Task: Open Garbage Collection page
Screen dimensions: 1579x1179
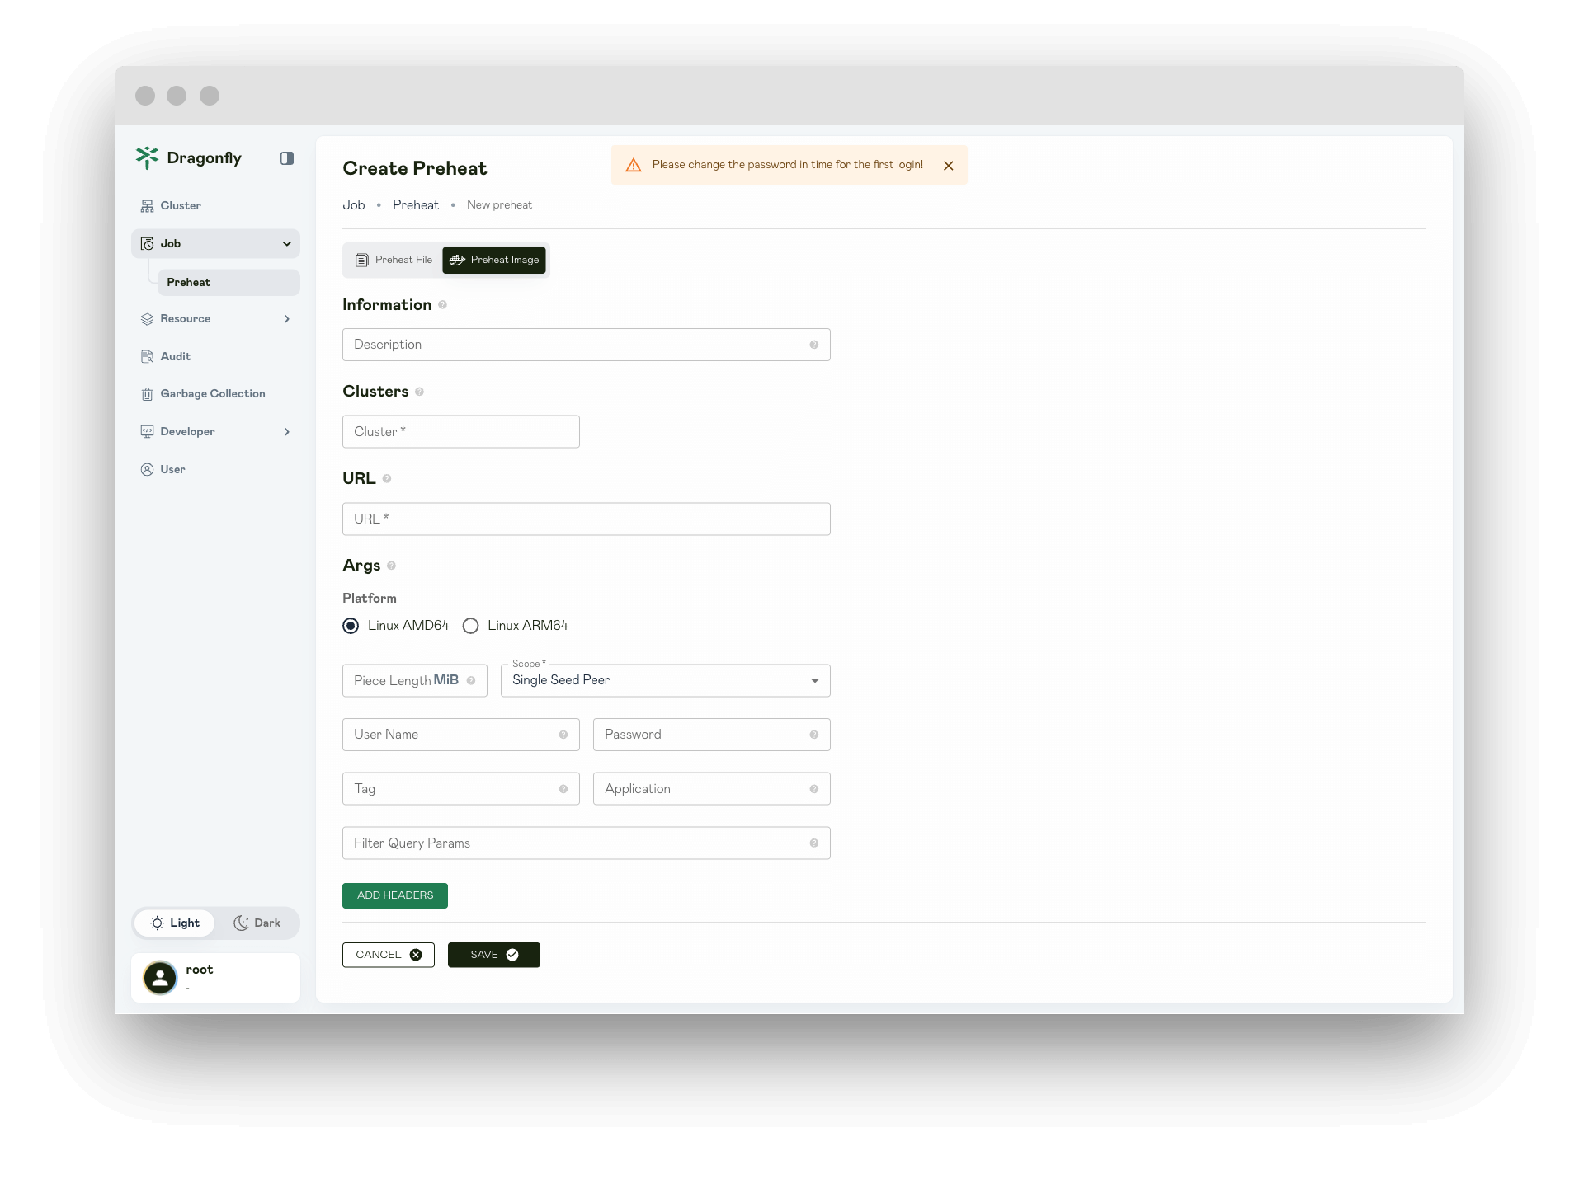Action: 212,394
